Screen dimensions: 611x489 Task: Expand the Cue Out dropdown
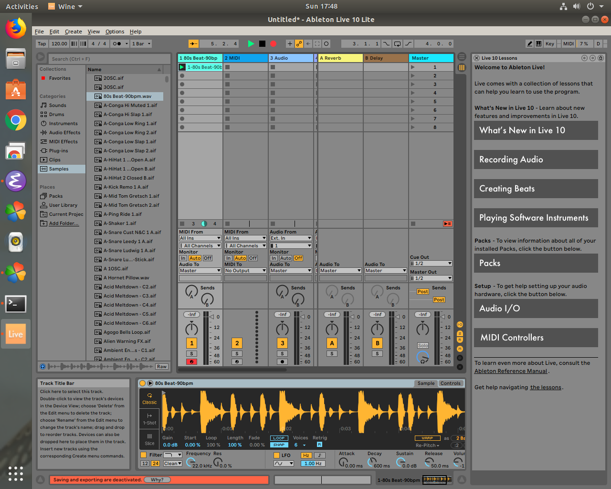(431, 264)
